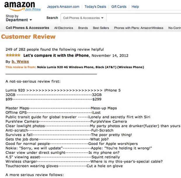Open Best Sellers tab
Viewport: 181px width, 178px height.
(x=101, y=28)
